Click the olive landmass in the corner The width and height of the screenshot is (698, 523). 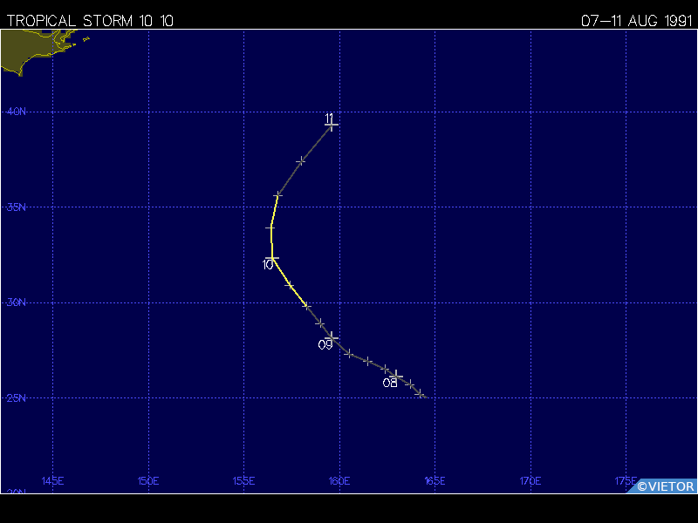point(26,51)
